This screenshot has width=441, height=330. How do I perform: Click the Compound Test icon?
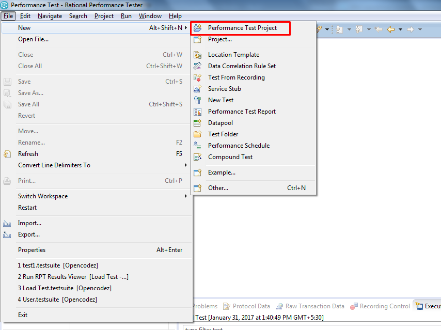pos(197,157)
